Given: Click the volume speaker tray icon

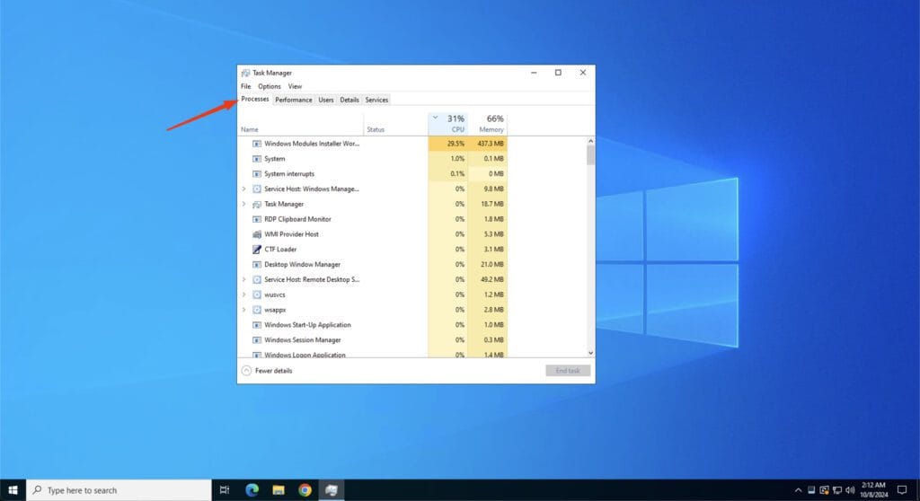Looking at the screenshot, I should (850, 490).
